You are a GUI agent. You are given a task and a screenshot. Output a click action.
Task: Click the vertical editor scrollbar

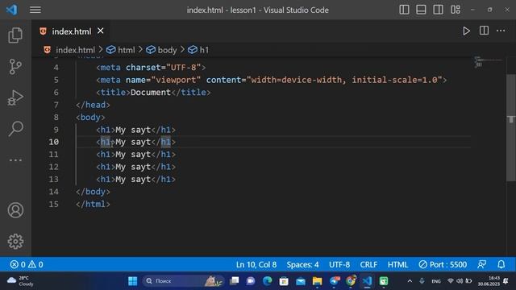510,127
